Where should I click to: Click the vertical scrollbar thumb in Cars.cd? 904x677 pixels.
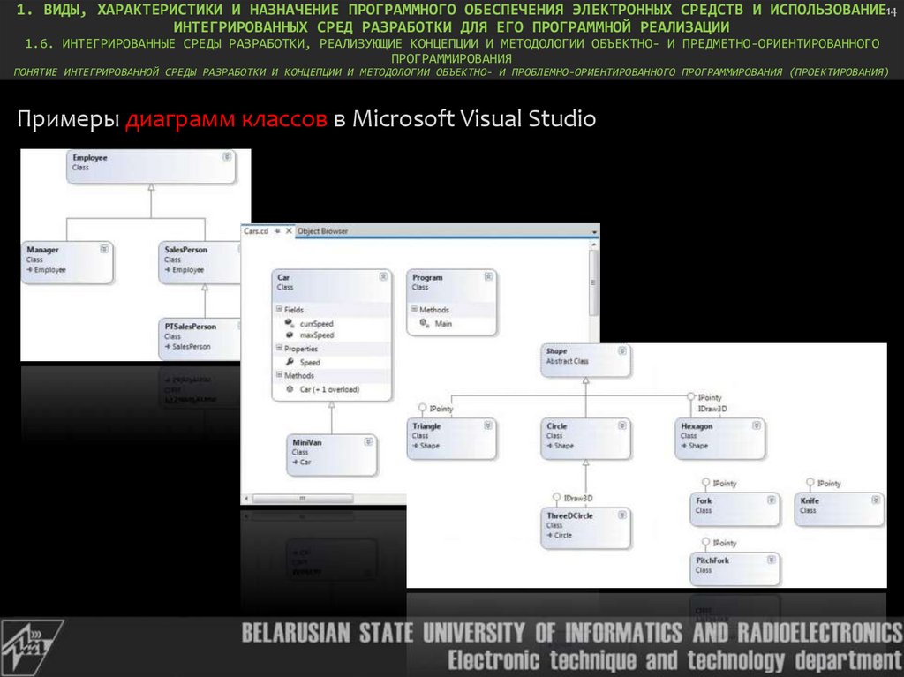(594, 282)
